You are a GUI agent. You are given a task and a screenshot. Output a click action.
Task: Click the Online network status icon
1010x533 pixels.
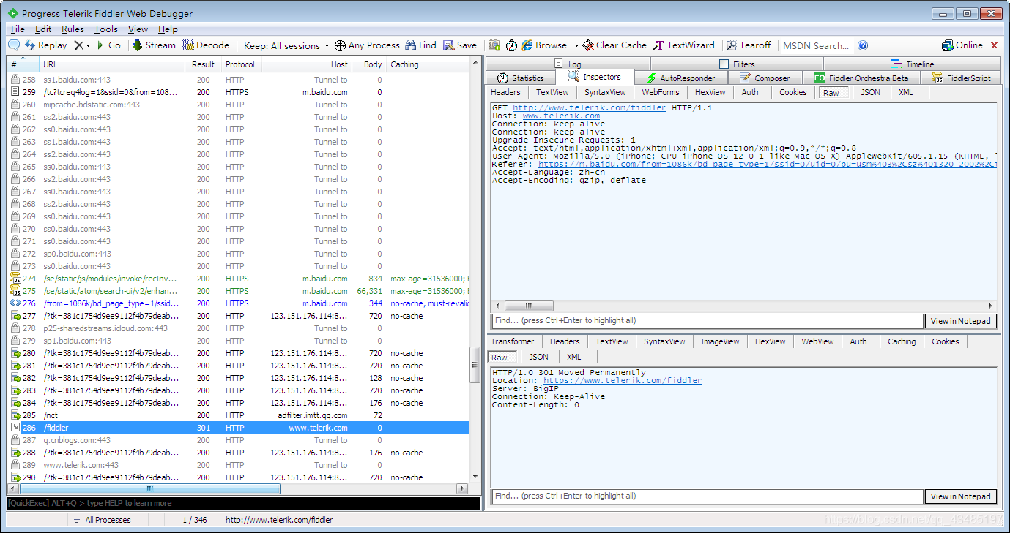tap(962, 45)
